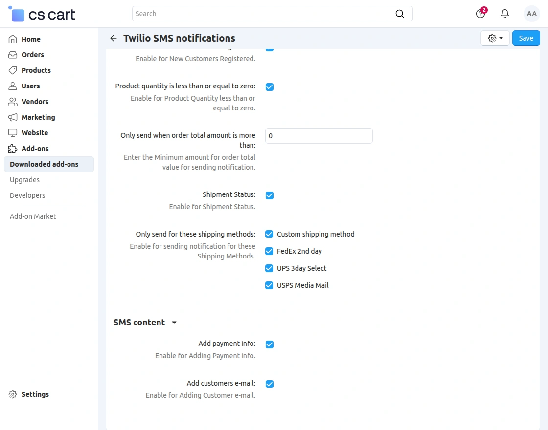Expand the USPS Media Mail checkbox row options
The width and height of the screenshot is (548, 430).
pos(269,285)
